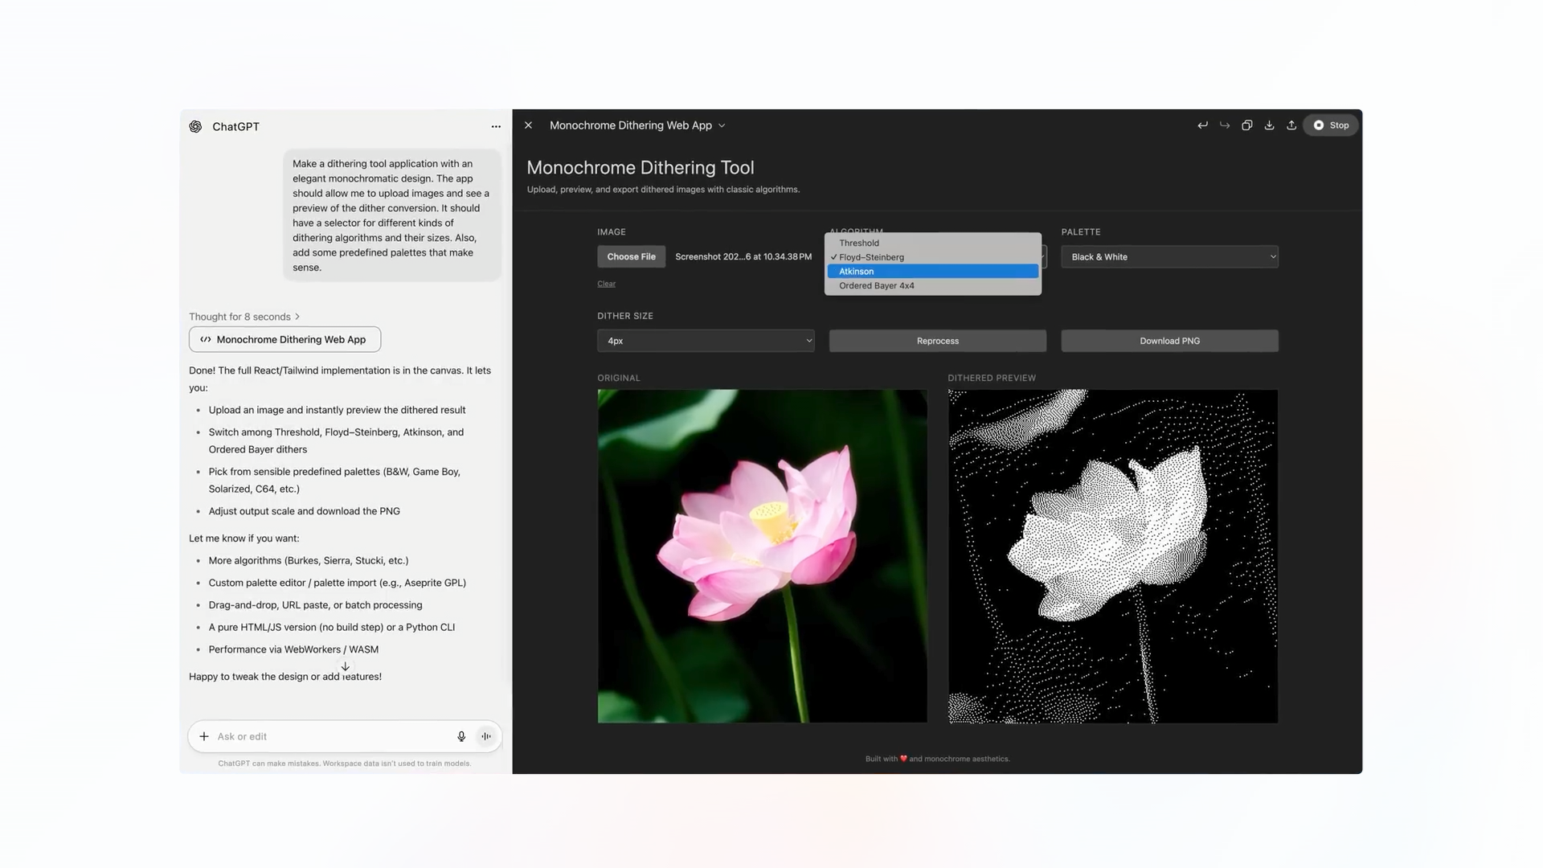Click the plus attach icon in input

pos(204,736)
